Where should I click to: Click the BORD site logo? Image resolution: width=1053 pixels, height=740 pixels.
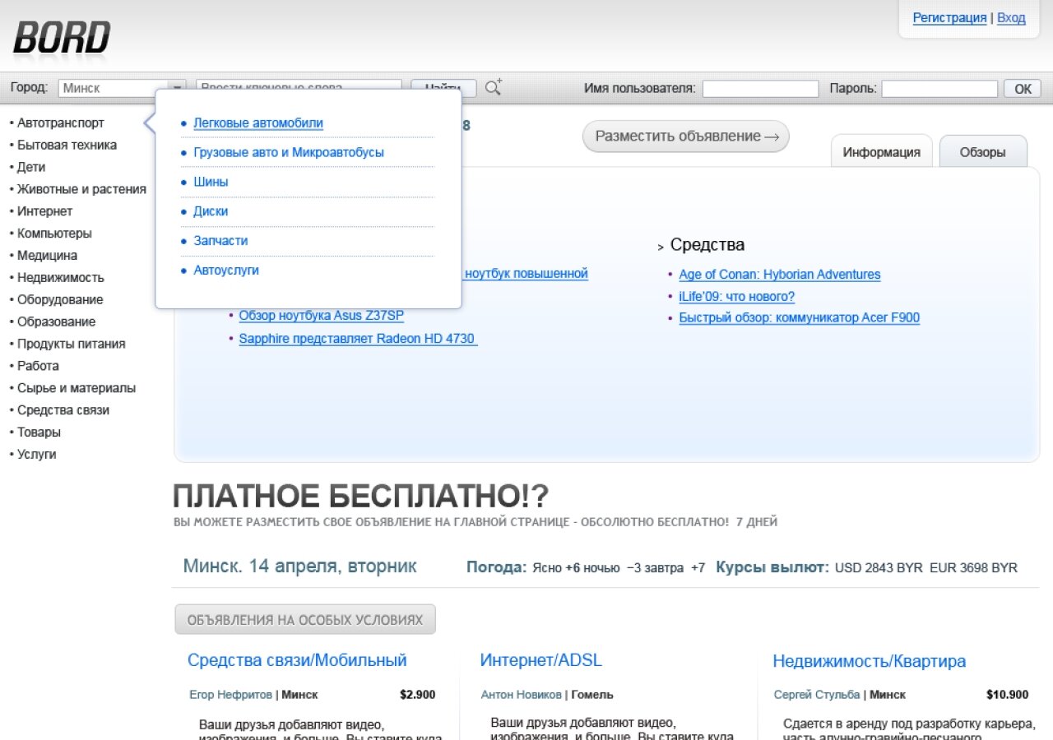tap(62, 38)
